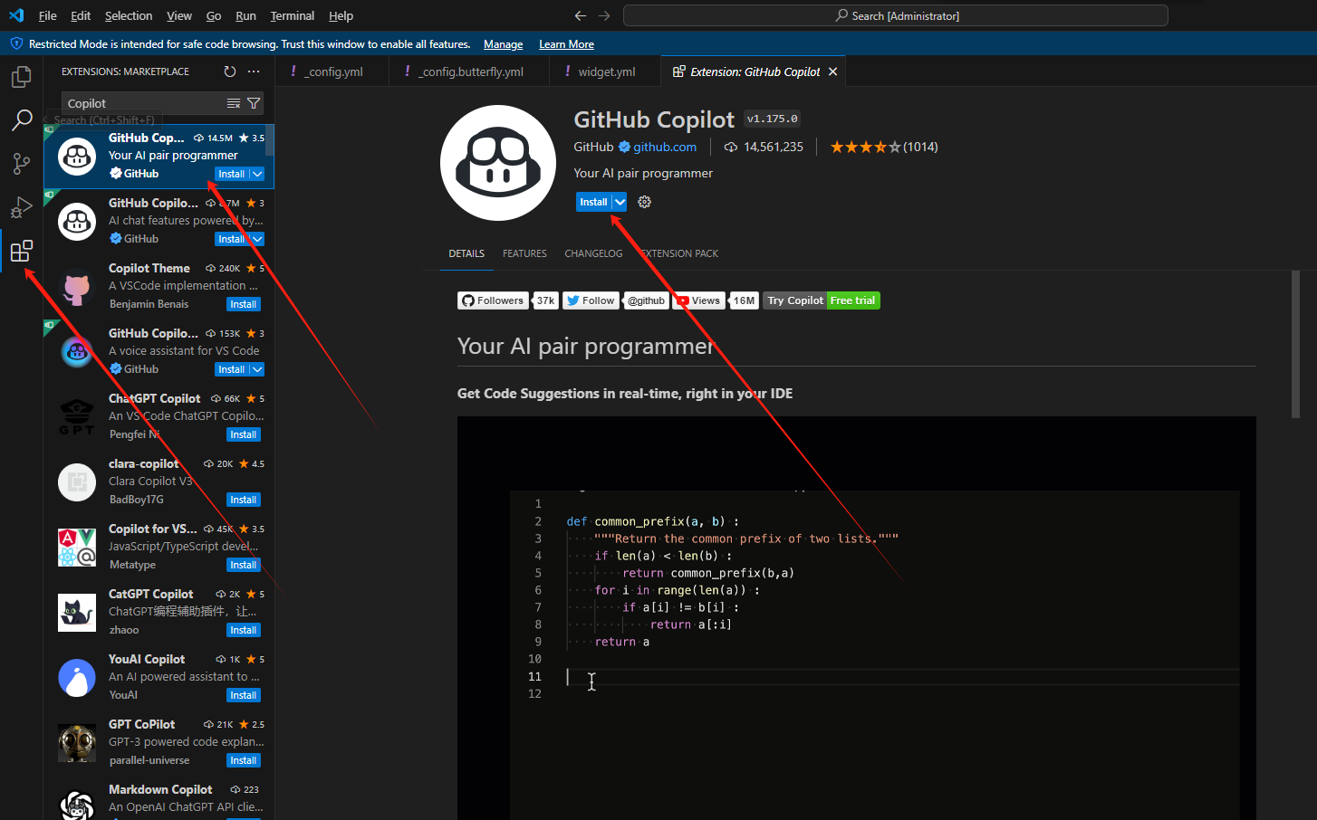Go back using navigation arrow

(581, 15)
